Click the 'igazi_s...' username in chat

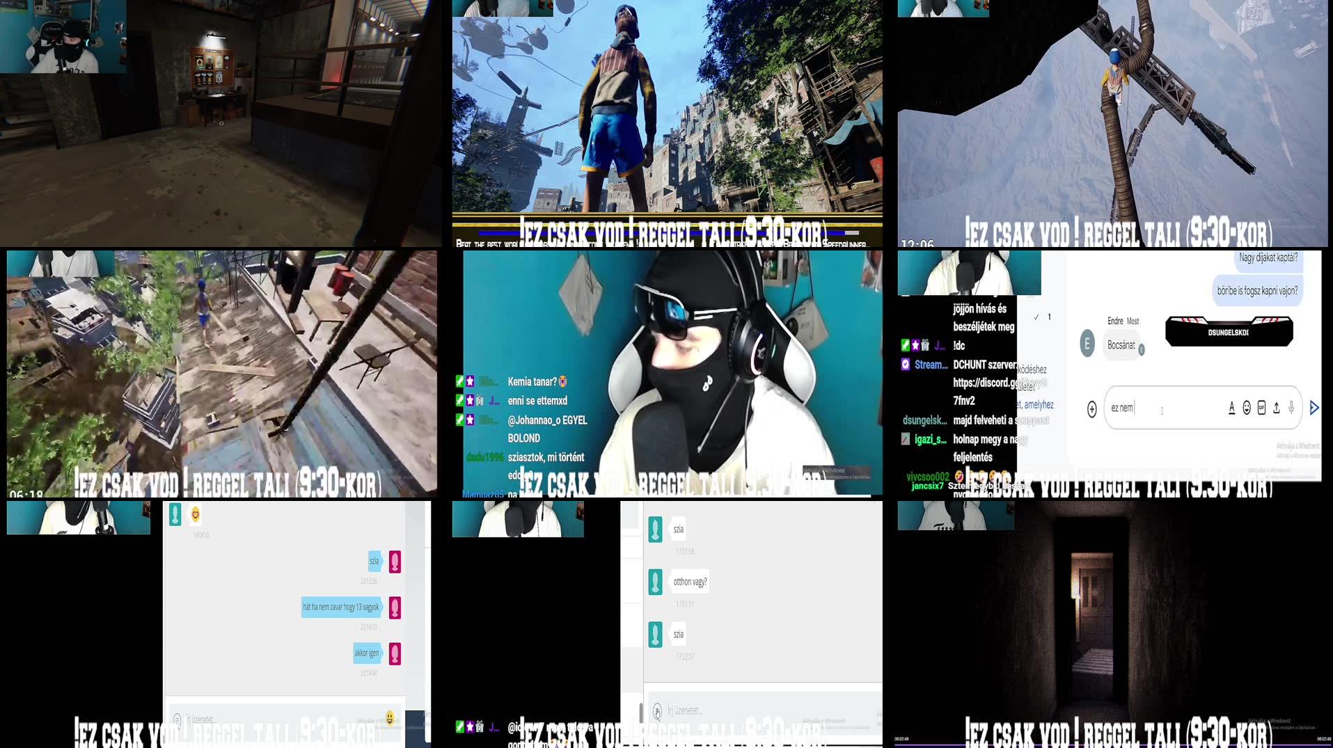(x=930, y=439)
